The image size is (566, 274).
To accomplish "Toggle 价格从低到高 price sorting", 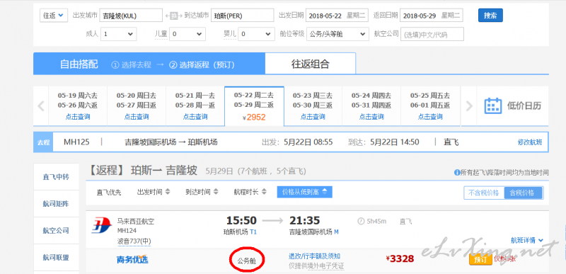I will tap(305, 192).
